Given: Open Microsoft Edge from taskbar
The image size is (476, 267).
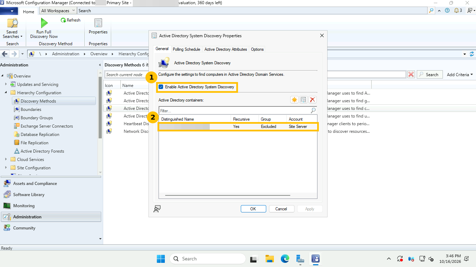Looking at the screenshot, I should coord(285,259).
